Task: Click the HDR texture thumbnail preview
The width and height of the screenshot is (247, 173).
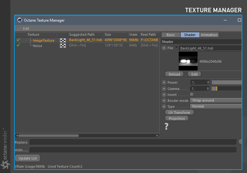Action: [x=188, y=61]
